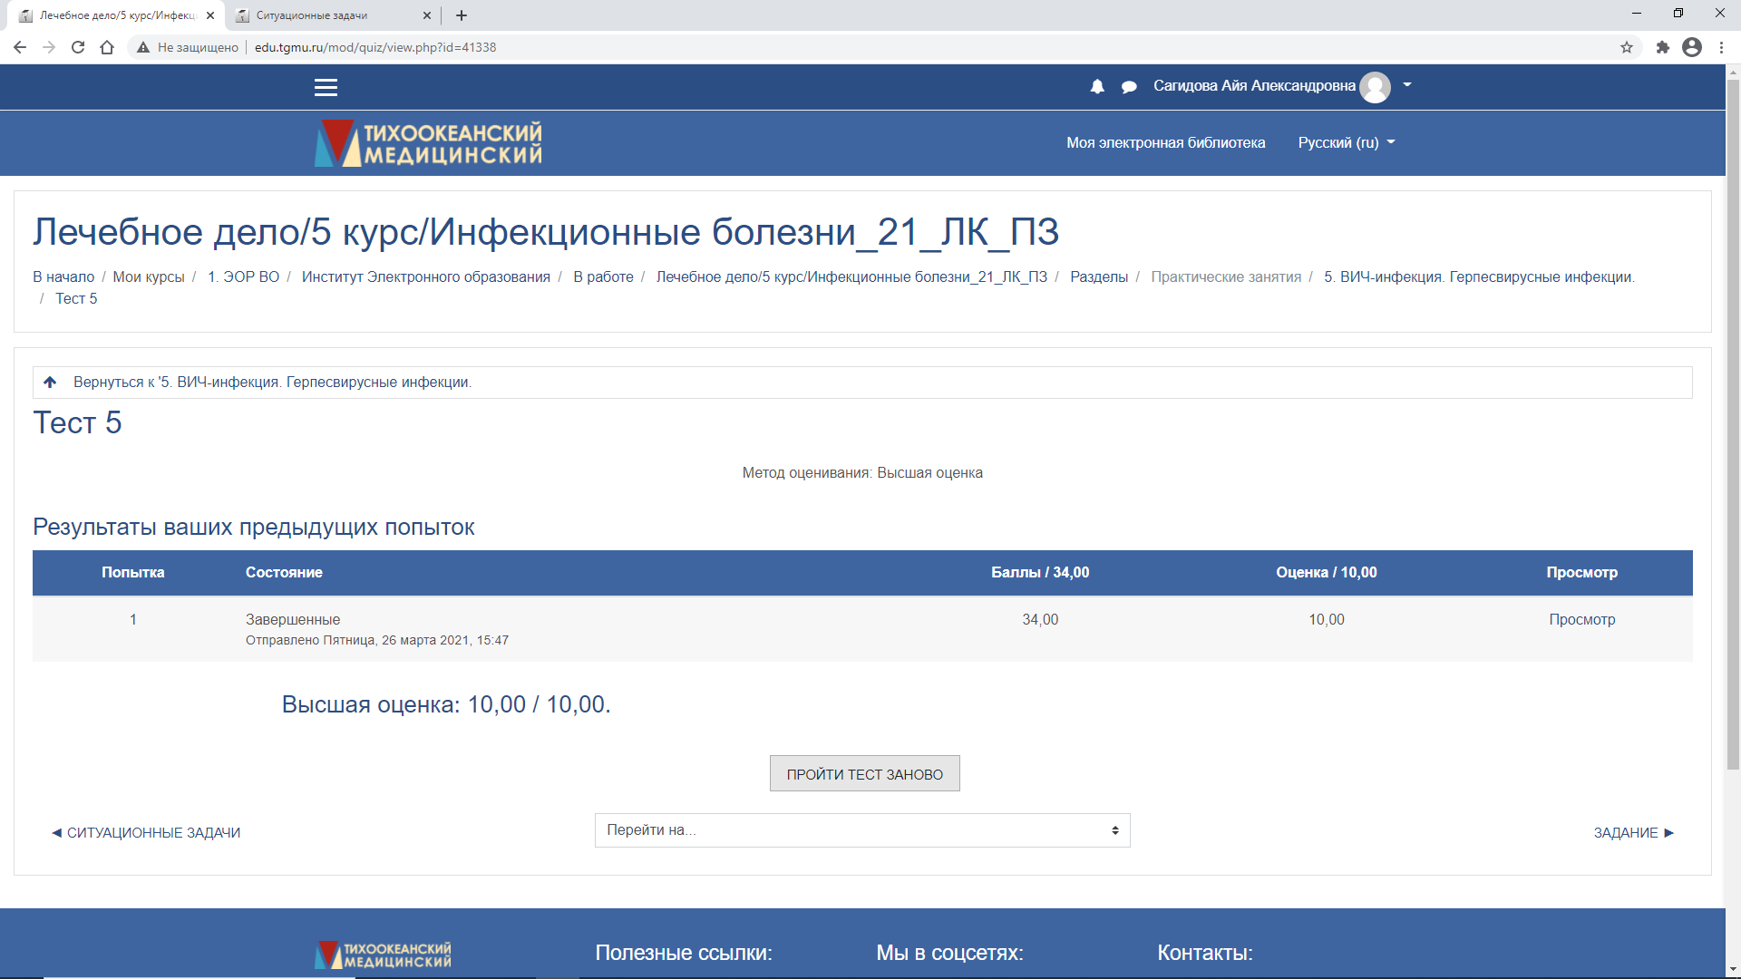
Task: Expand the user account dropdown arrow
Action: coord(1407,84)
